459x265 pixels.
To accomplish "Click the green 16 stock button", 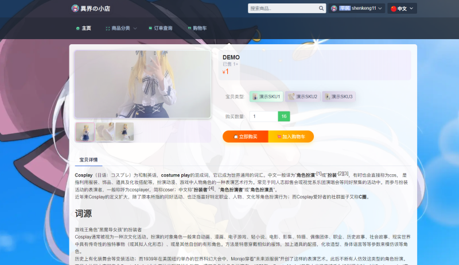I will [284, 116].
